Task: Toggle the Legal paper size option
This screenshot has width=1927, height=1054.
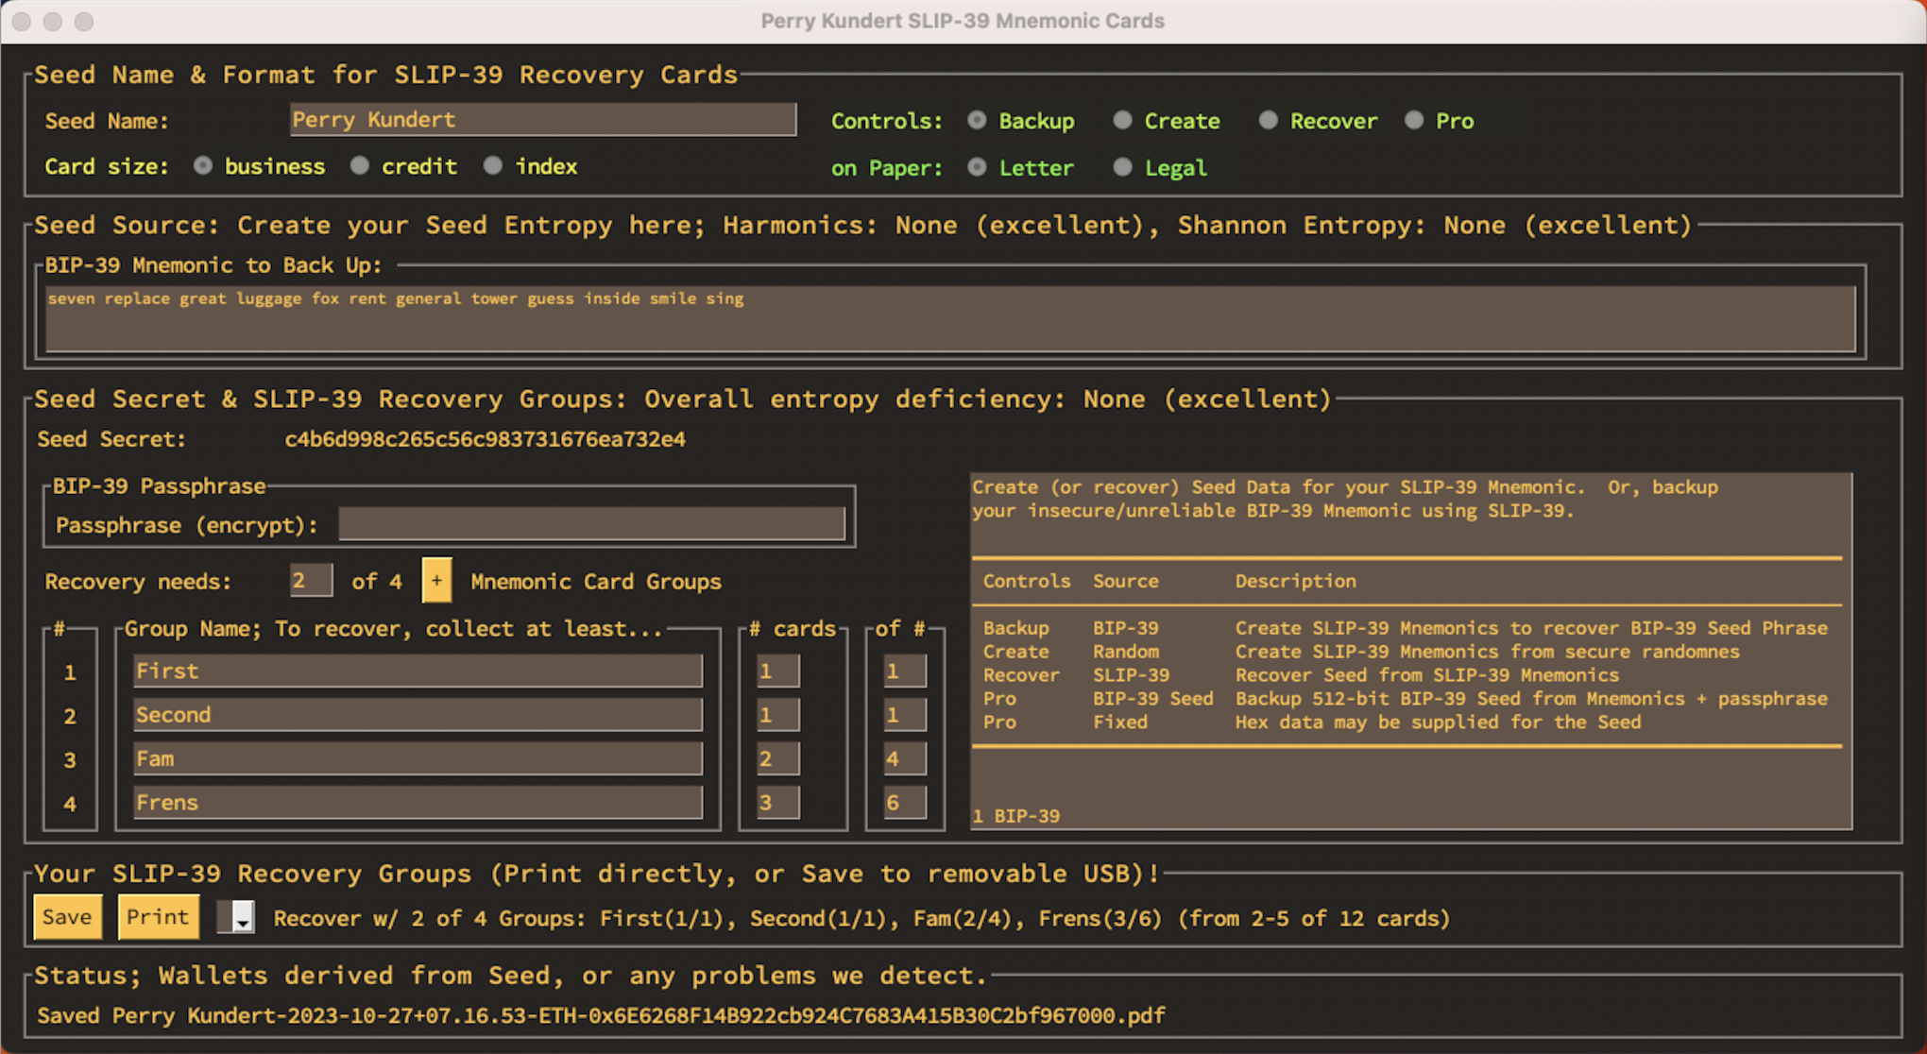Action: pyautogui.click(x=1124, y=166)
